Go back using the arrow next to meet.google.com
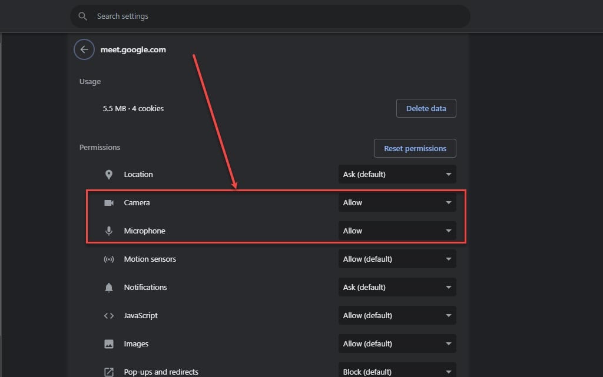This screenshot has height=377, width=603. tap(84, 49)
